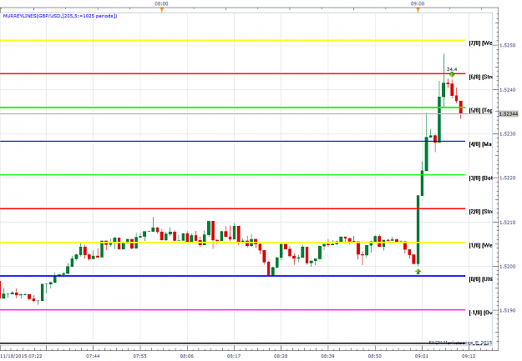Click the 1.5230 price axis label
The height and width of the screenshot is (361, 522).
pyautogui.click(x=507, y=134)
